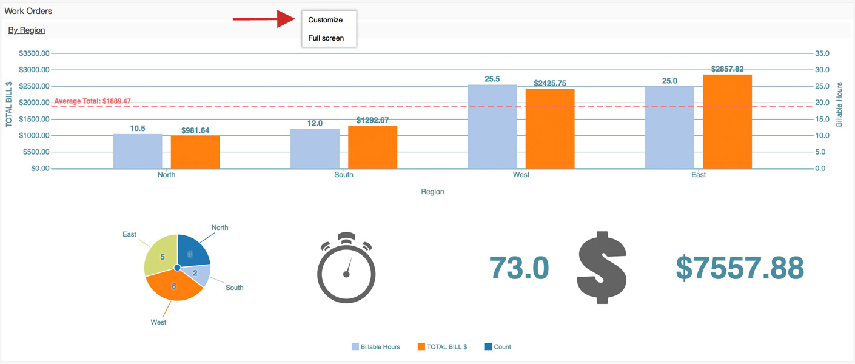Select the light blue South pie slice

[199, 274]
